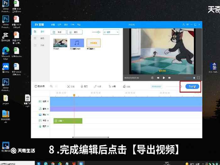
Task: Select the green subtitle clip
Action: (68, 121)
